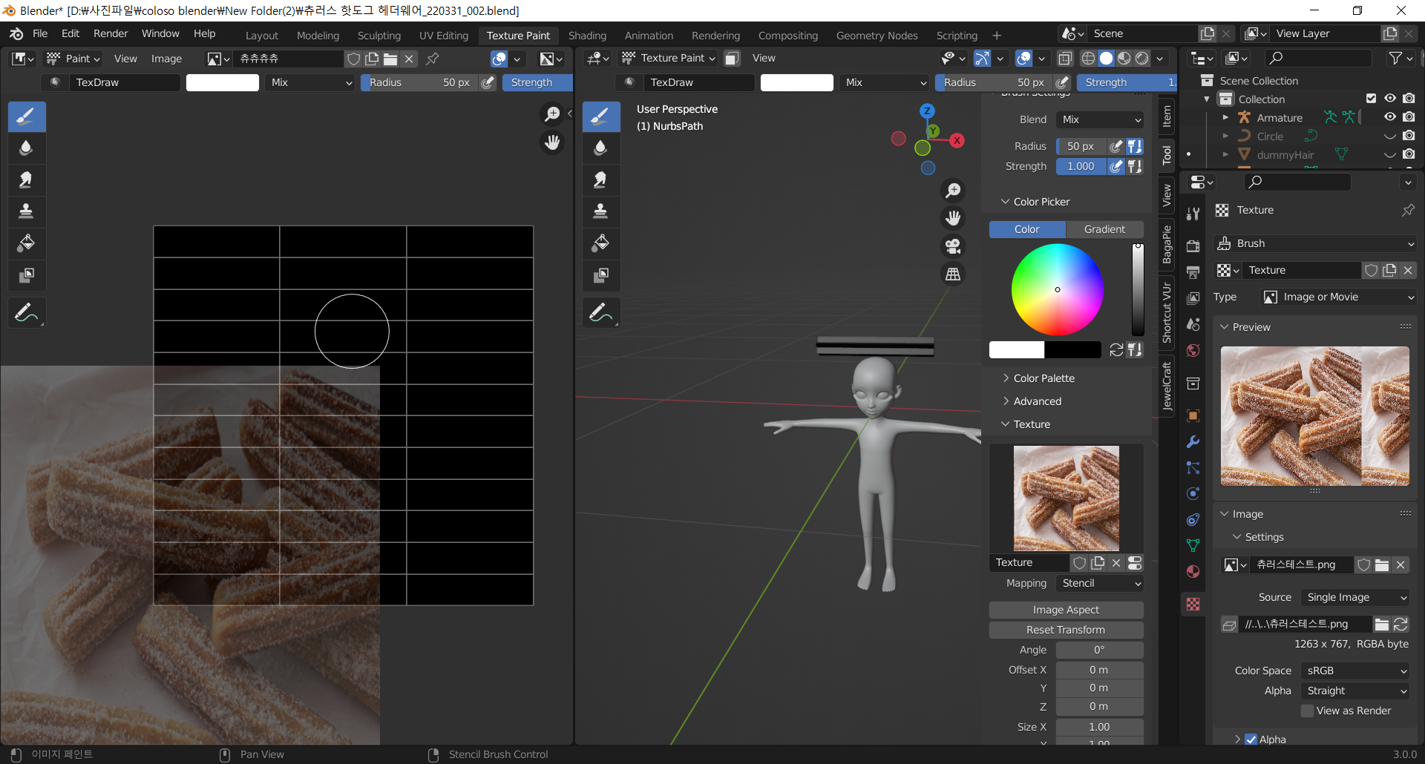
Task: Select the Soften tool in 3D viewport toolbar
Action: click(601, 148)
